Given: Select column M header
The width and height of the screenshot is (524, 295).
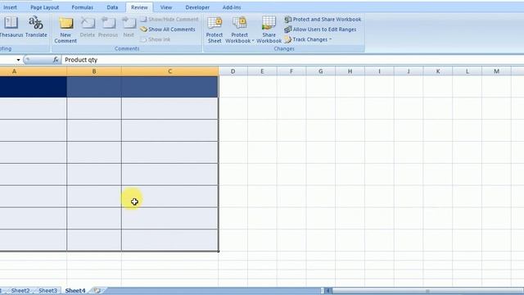Looking at the screenshot, I should click(496, 71).
